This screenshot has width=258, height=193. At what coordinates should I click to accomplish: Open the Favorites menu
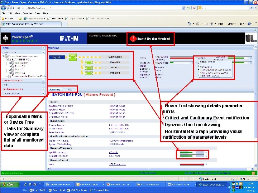(x=27, y=13)
